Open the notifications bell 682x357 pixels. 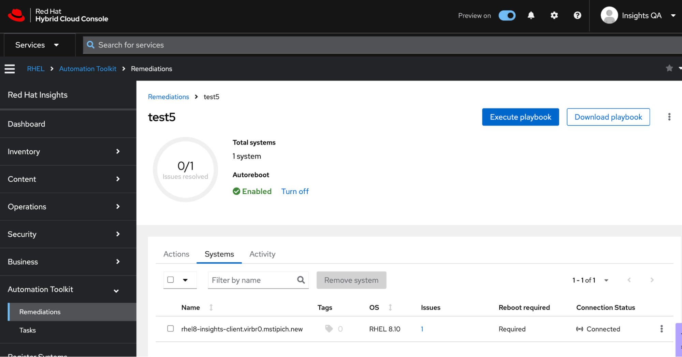pyautogui.click(x=531, y=15)
